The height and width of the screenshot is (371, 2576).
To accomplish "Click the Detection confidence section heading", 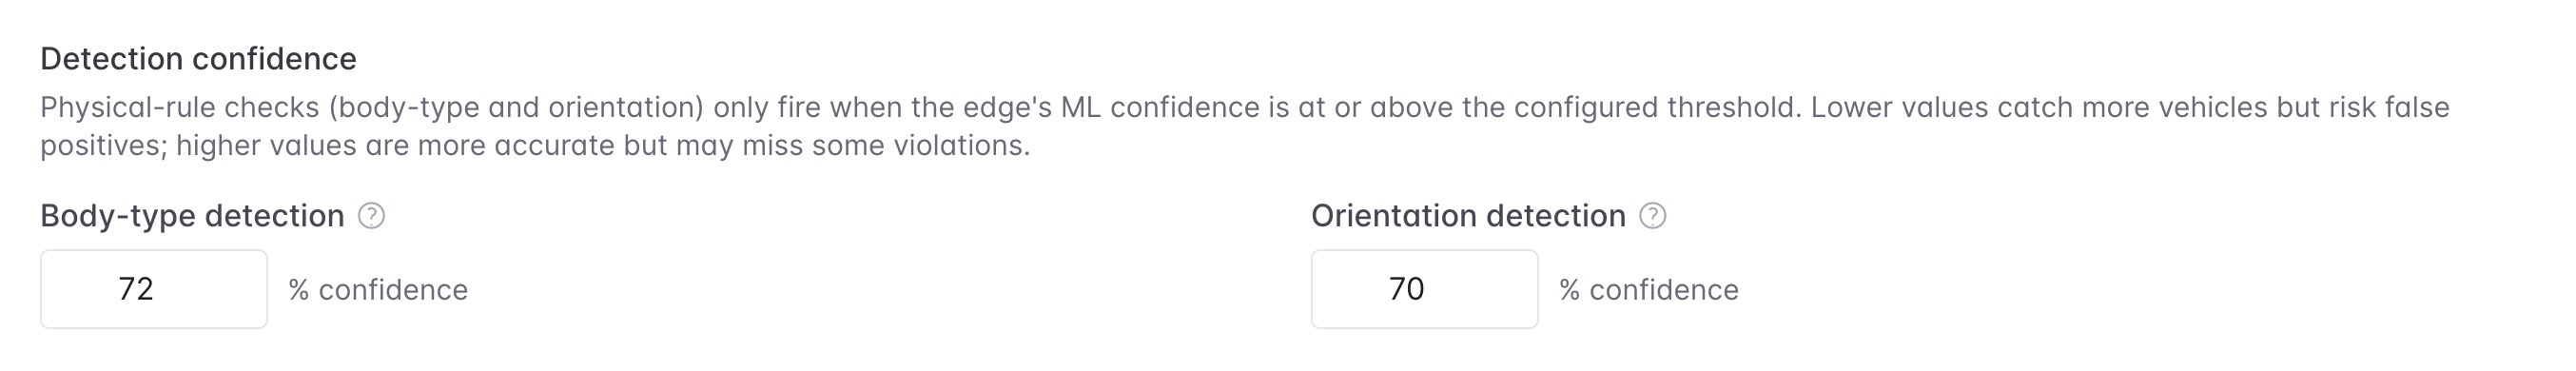I will 198,59.
